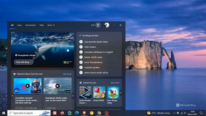
Task: Open Bricks Breaker Deluxe game
Action: (85, 95)
